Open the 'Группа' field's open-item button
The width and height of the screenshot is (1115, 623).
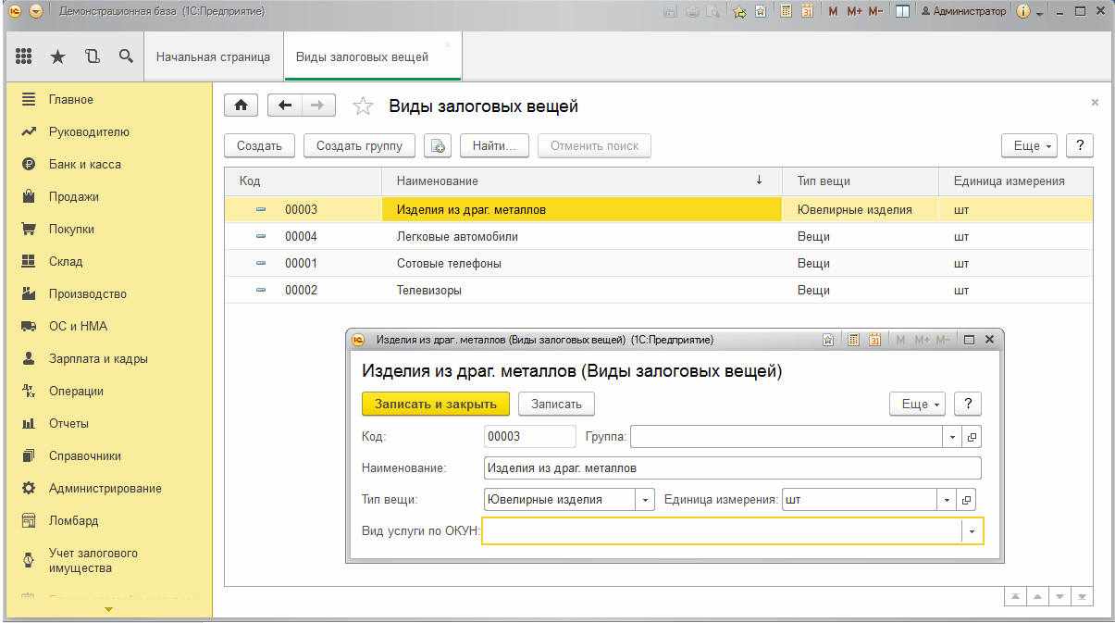(x=972, y=436)
